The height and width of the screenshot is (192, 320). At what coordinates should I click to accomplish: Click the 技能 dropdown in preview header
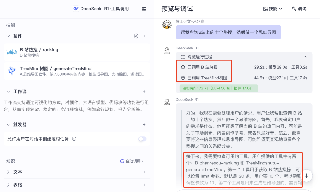tap(273, 9)
